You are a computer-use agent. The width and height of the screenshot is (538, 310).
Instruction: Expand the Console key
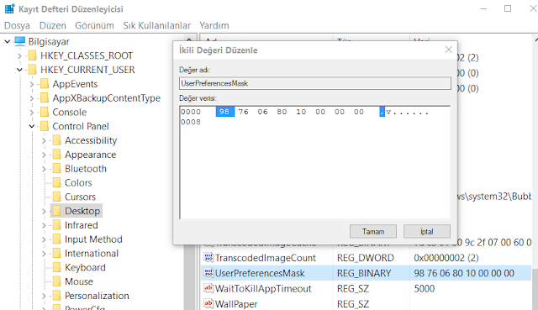32,112
